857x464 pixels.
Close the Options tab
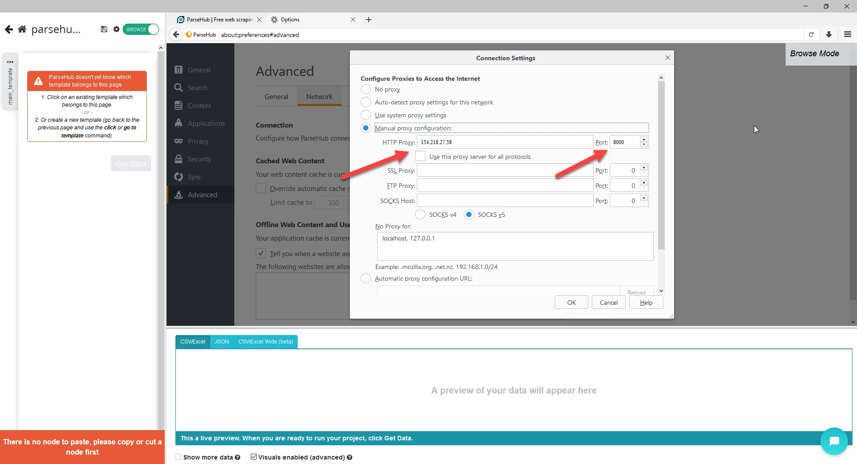pyautogui.click(x=353, y=20)
